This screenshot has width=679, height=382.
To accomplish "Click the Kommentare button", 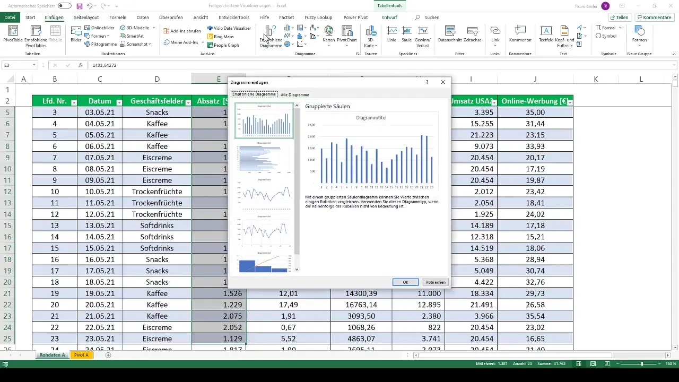I will pos(654,18).
